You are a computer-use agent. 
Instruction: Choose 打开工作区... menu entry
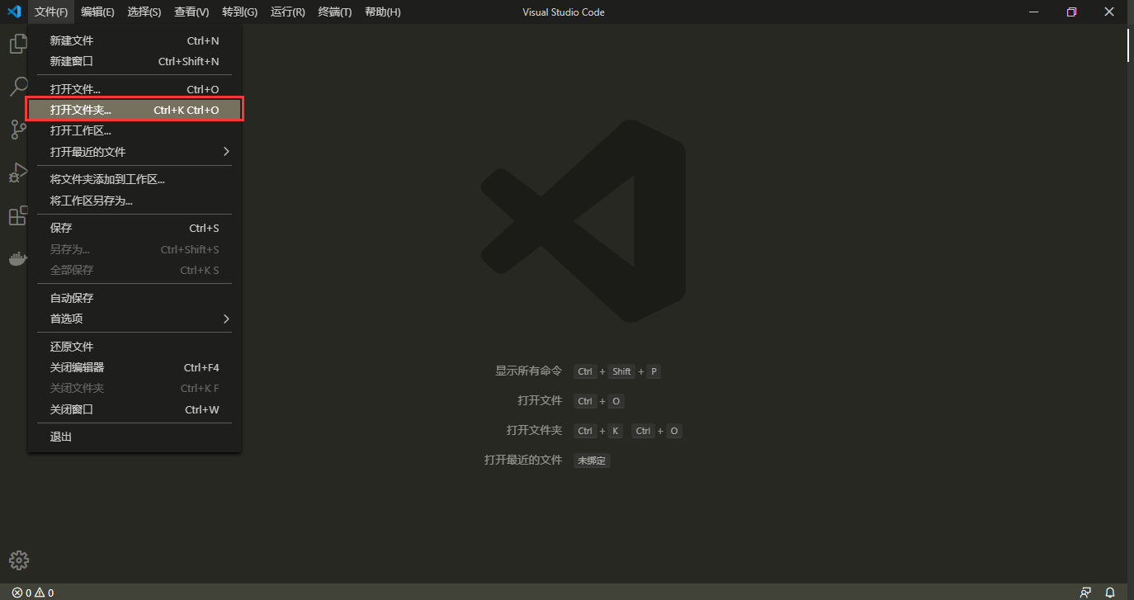point(135,130)
